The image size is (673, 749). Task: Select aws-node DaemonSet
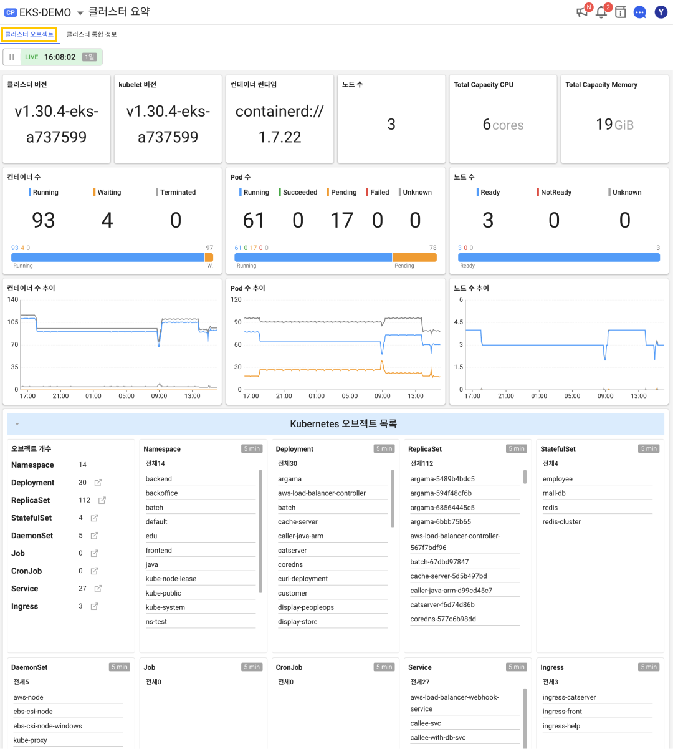[x=68, y=697]
